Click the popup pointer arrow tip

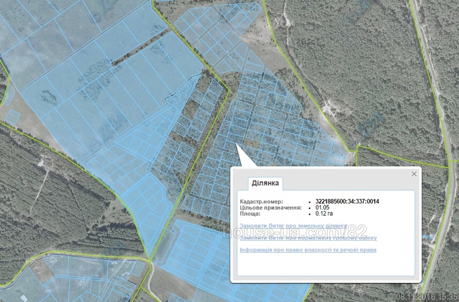236,144
